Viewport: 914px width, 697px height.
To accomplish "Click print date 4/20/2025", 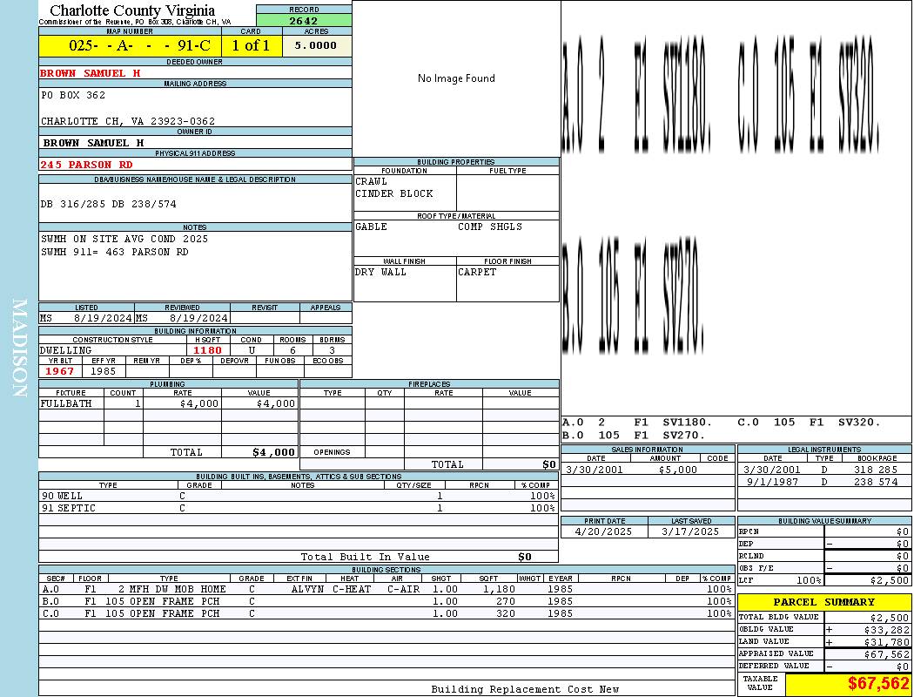I will pos(603,532).
